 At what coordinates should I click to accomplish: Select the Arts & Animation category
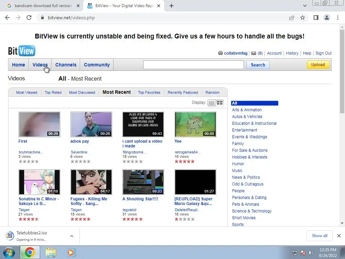point(247,110)
